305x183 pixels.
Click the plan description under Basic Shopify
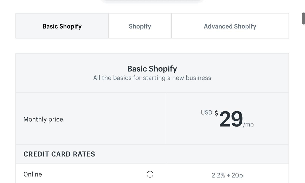152,78
